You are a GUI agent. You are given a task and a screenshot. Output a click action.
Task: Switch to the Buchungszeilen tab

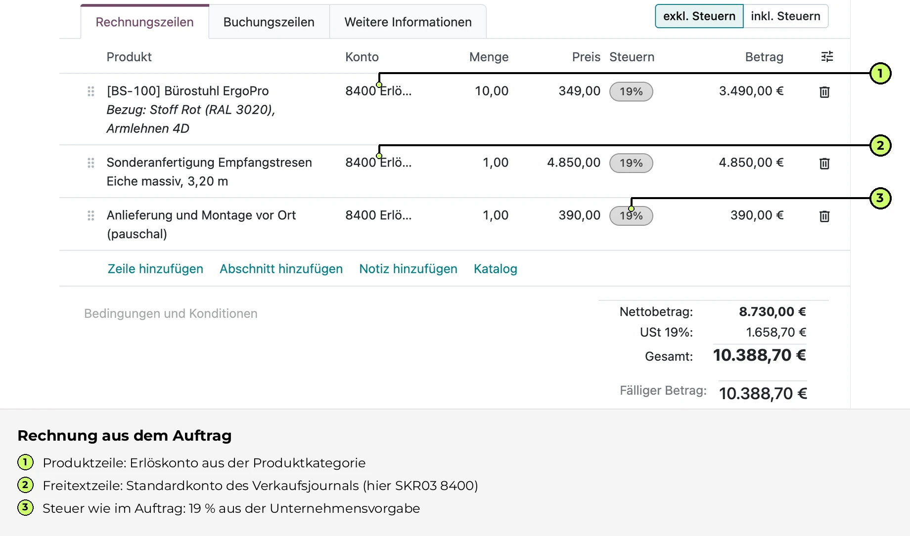tap(269, 22)
